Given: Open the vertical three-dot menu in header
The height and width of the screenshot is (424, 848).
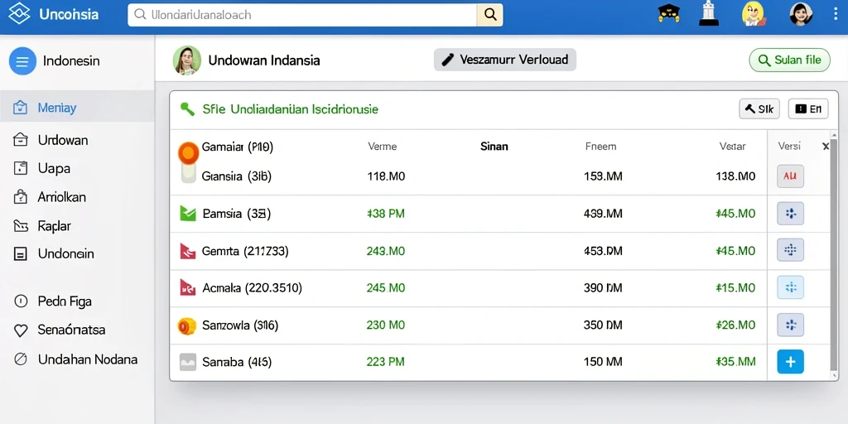Looking at the screenshot, I should (836, 13).
